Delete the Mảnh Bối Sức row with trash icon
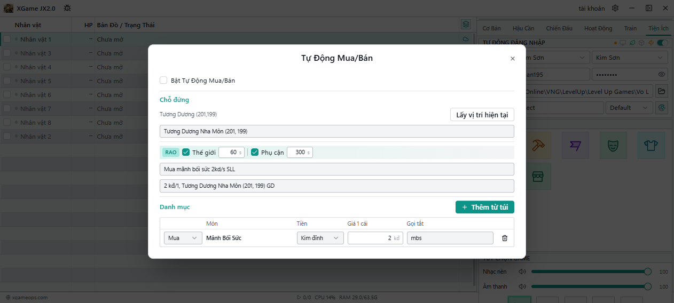674x303 pixels. [505, 238]
